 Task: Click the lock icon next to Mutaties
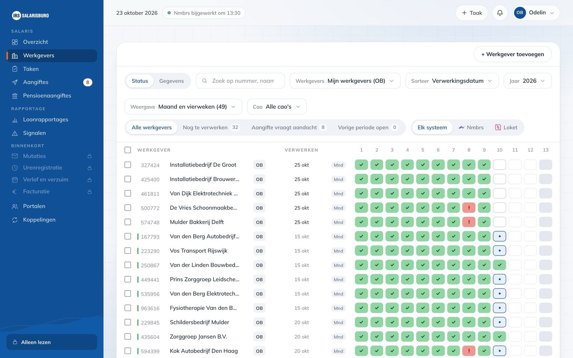point(90,156)
